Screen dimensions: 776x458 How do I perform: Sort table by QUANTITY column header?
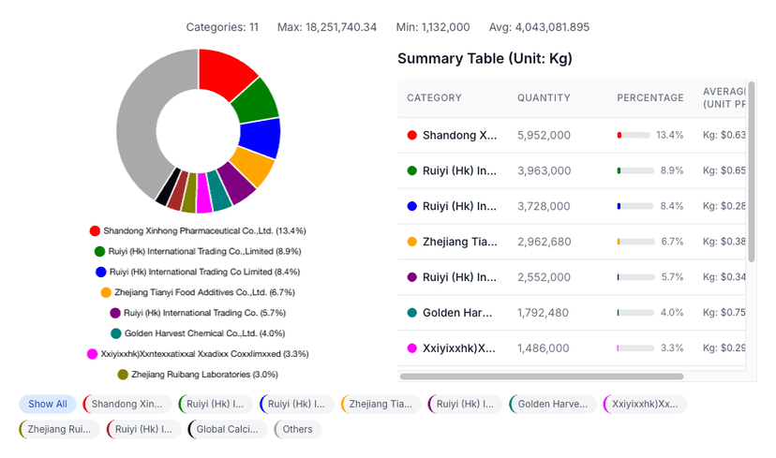tap(544, 98)
